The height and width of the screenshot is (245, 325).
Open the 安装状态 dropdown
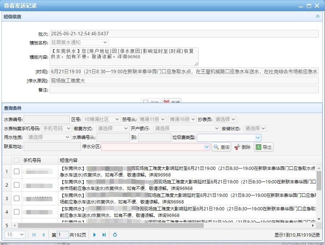click(x=255, y=128)
